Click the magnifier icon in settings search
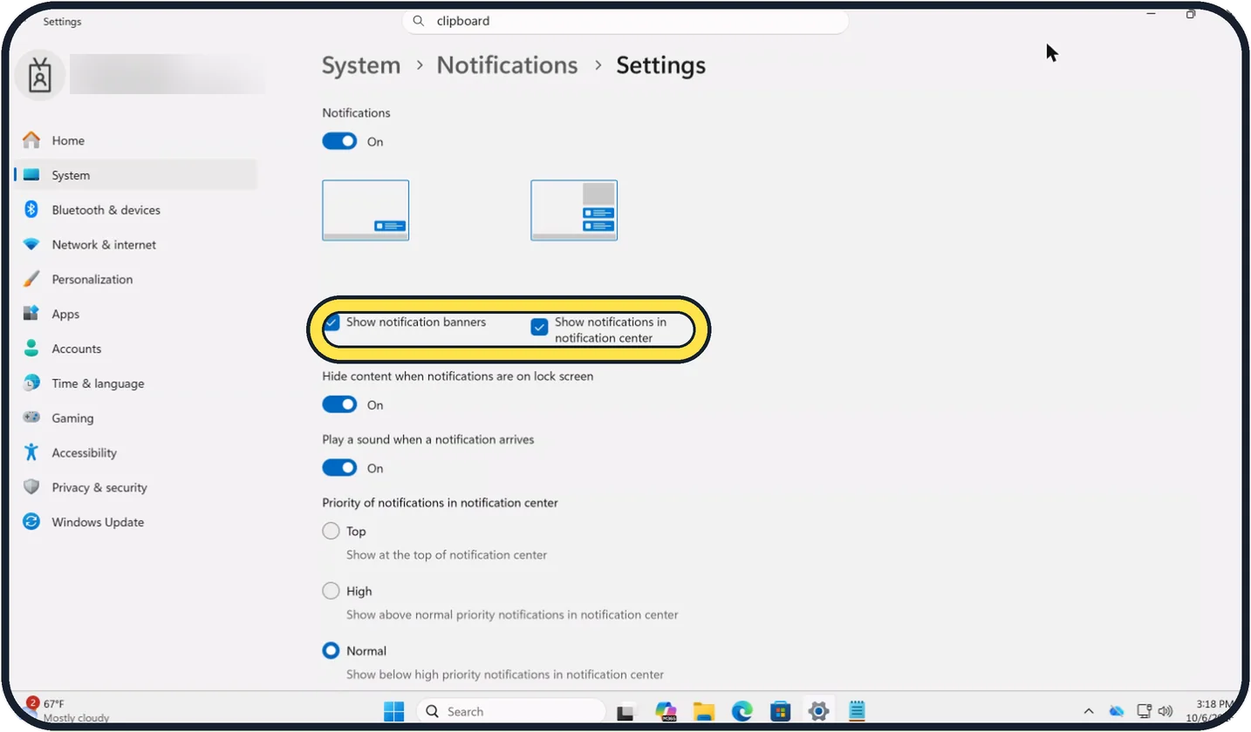Viewport: 1251px width, 732px height. point(419,21)
